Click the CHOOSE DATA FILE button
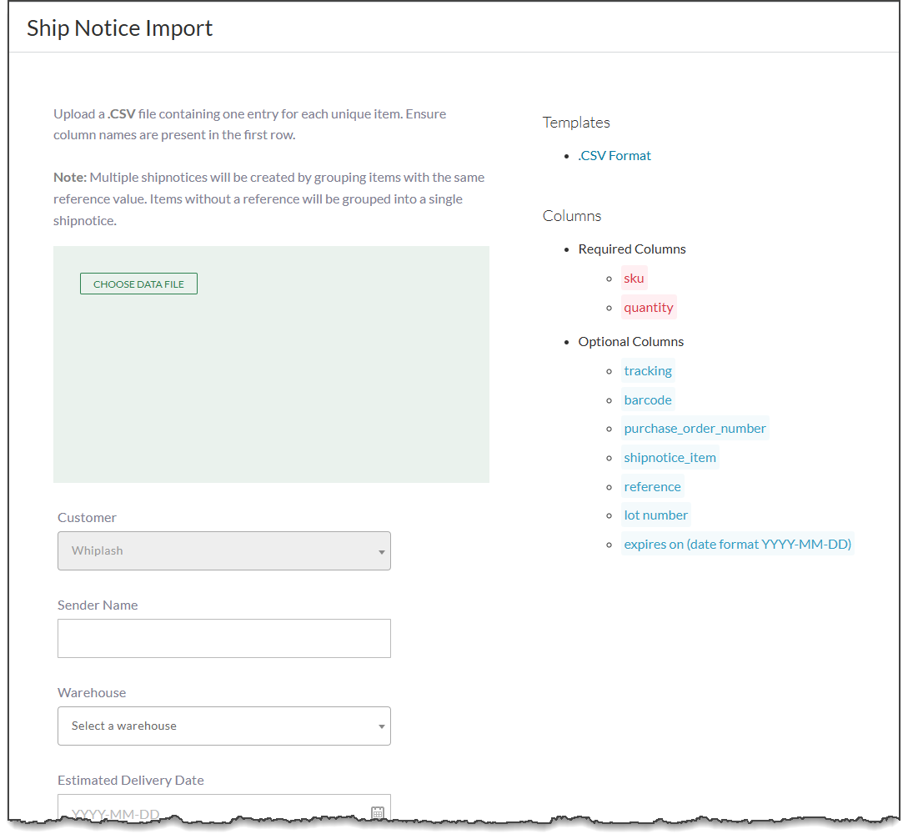 pos(138,284)
